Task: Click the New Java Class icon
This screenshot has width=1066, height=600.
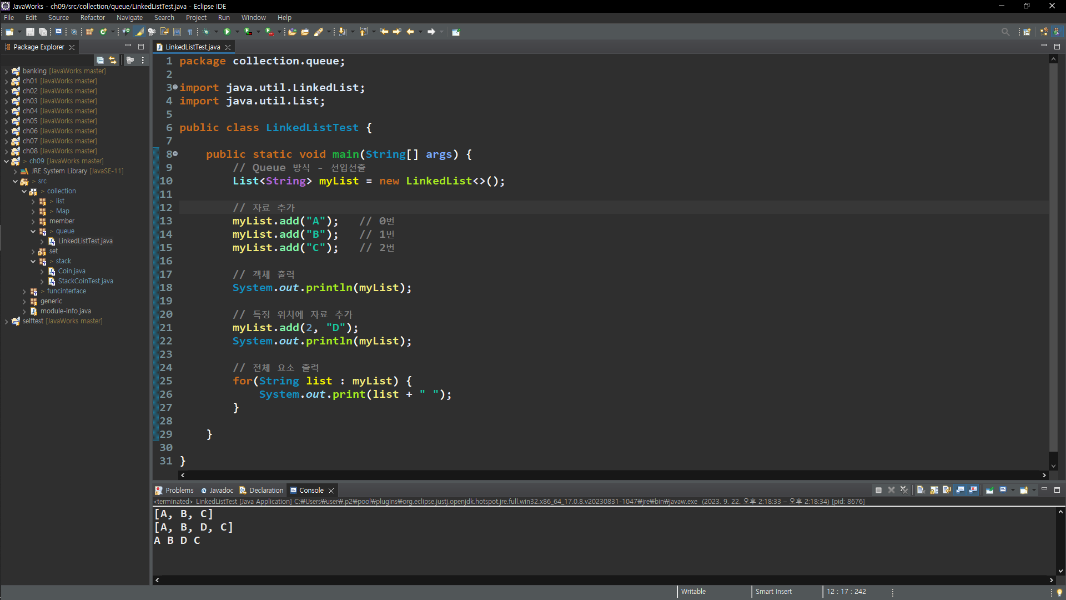Action: pyautogui.click(x=103, y=32)
